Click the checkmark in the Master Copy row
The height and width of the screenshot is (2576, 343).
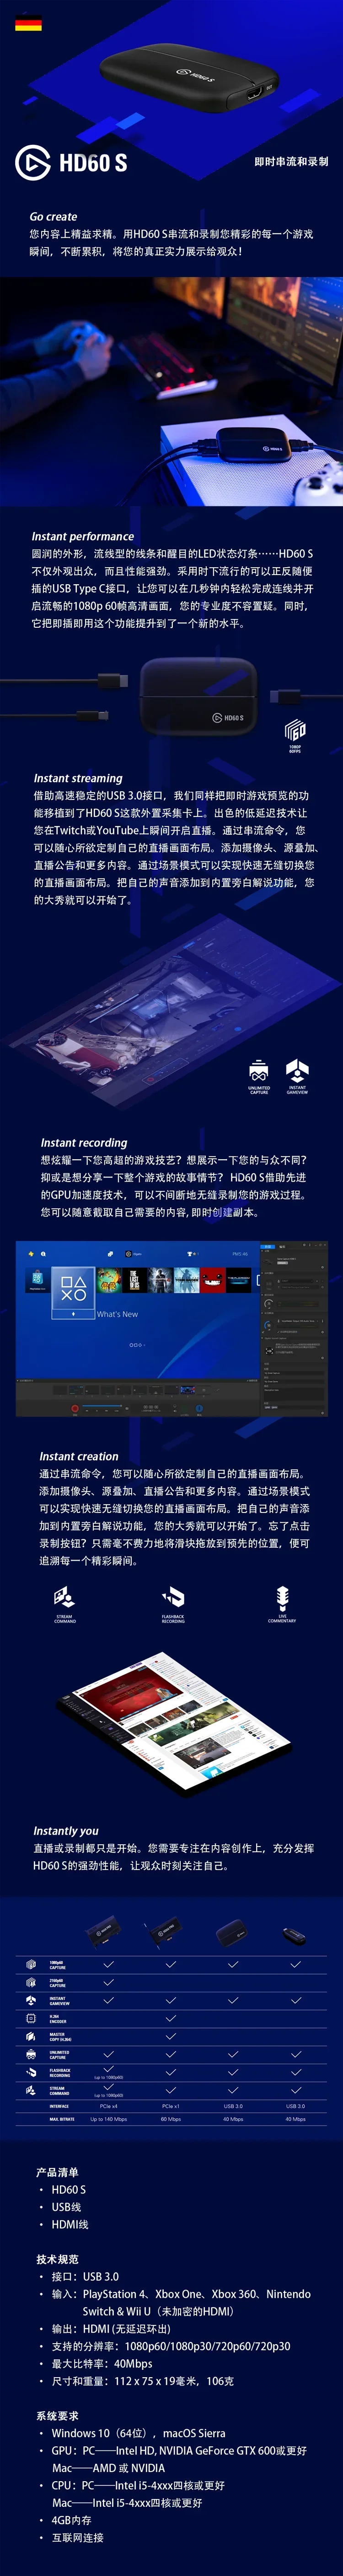pos(171,2035)
